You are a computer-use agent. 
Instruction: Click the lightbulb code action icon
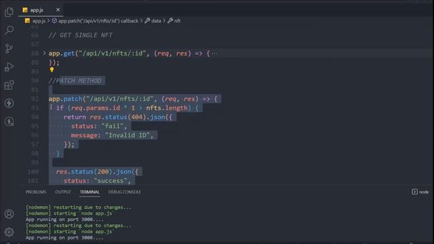52,70
